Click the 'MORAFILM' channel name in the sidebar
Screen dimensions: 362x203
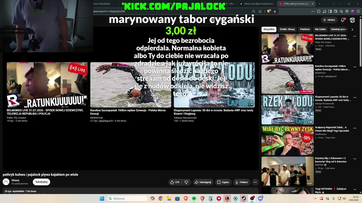coord(320,73)
